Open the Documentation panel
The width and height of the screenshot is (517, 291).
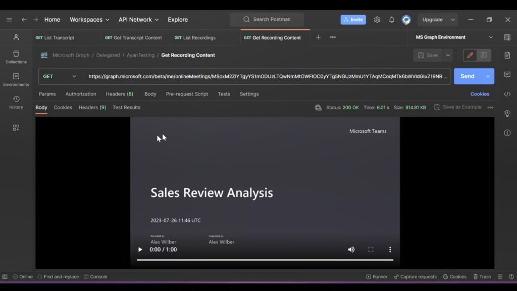click(x=507, y=56)
